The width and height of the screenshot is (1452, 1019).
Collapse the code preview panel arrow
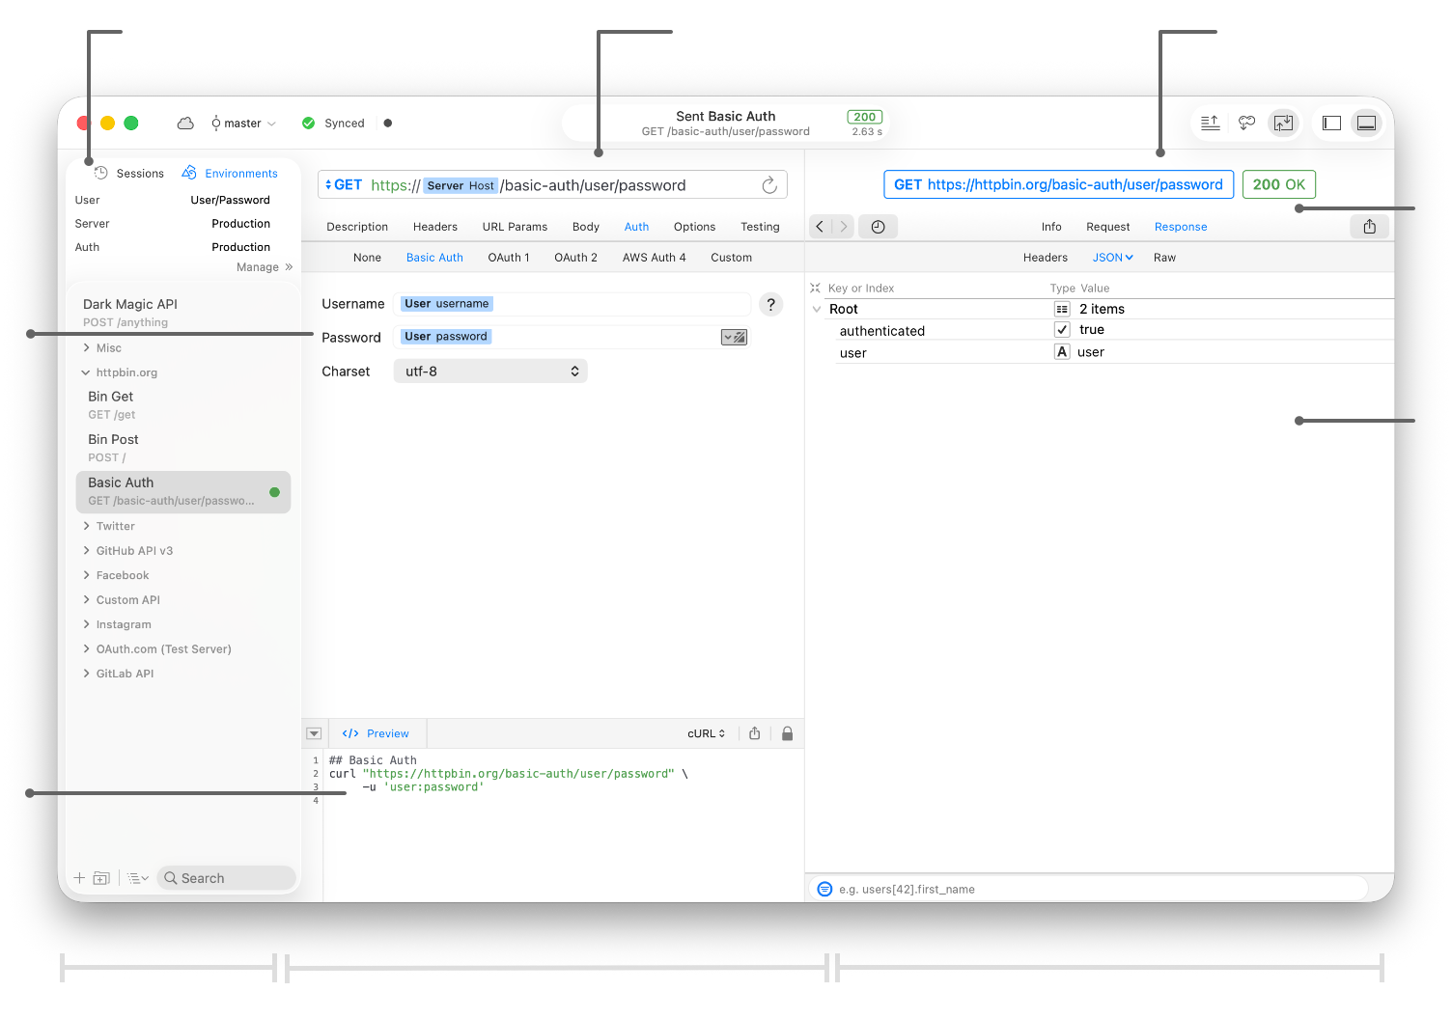click(x=314, y=734)
